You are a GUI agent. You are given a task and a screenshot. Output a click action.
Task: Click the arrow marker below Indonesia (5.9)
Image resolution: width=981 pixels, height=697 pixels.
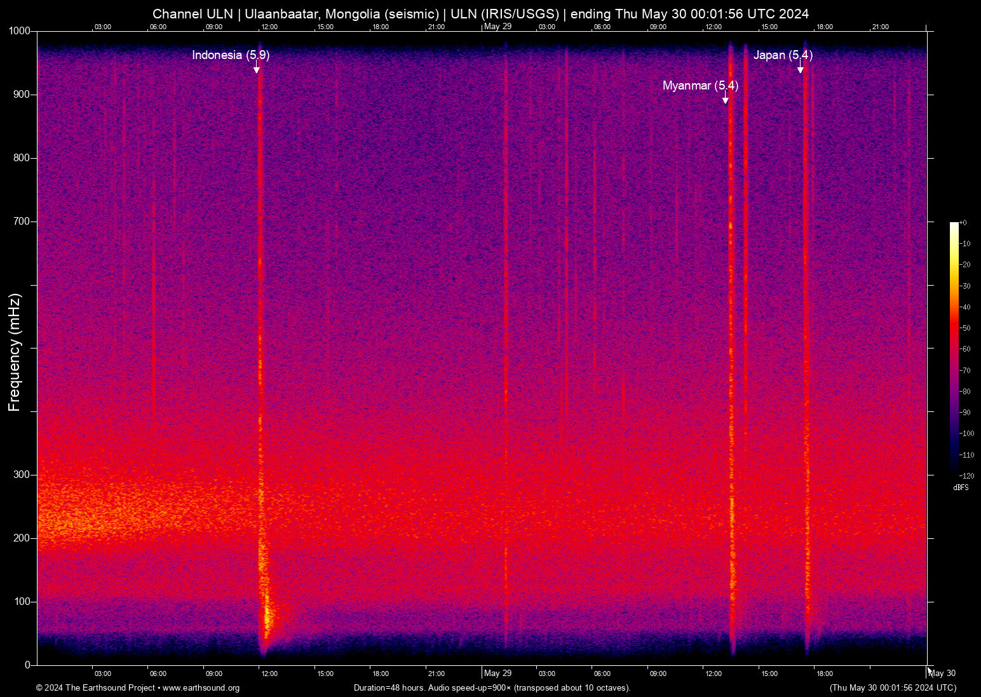(257, 69)
